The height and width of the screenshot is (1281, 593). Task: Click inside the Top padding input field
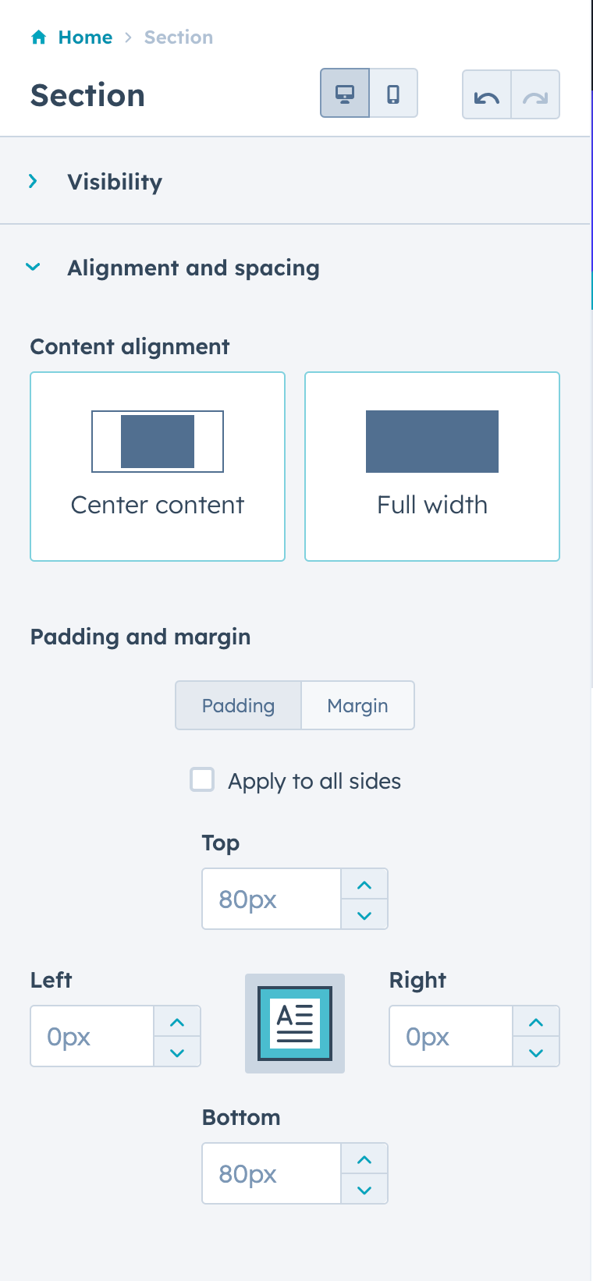coord(271,899)
